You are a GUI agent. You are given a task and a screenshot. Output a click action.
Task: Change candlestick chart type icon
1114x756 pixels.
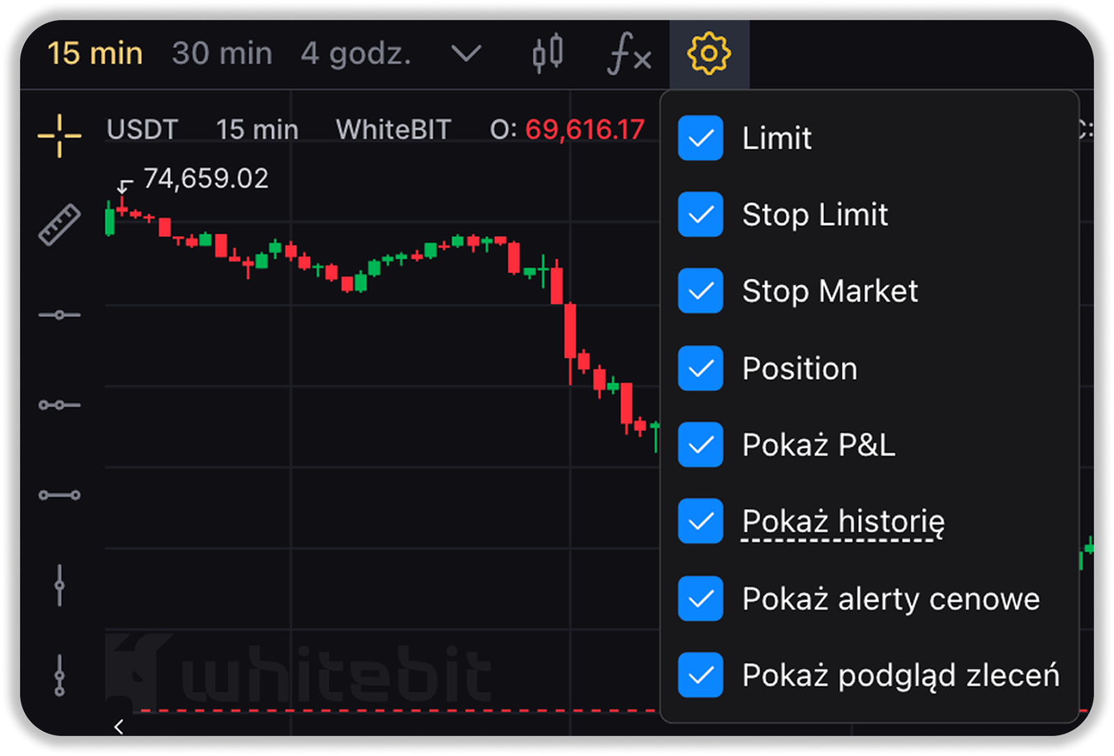[547, 54]
